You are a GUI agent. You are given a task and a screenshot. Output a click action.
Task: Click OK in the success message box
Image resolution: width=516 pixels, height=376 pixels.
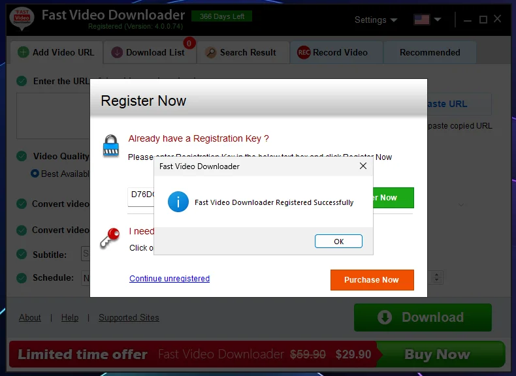(x=338, y=241)
